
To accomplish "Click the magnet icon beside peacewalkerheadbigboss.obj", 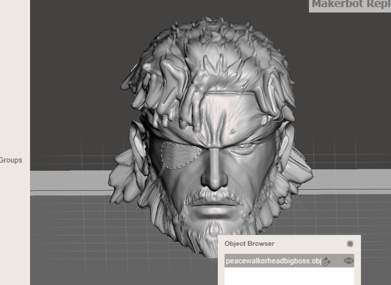I will (326, 261).
